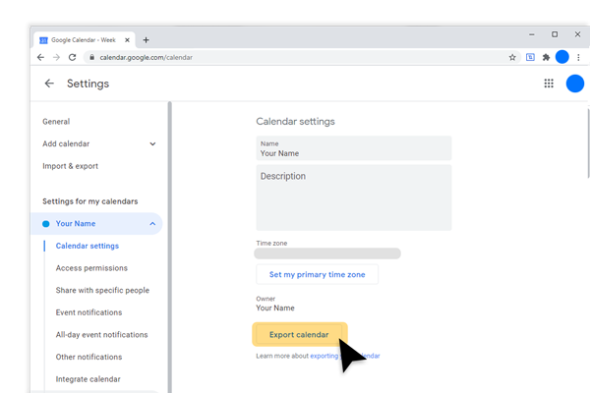Close the Chrome window
The width and height of the screenshot is (590, 393).
[x=577, y=34]
